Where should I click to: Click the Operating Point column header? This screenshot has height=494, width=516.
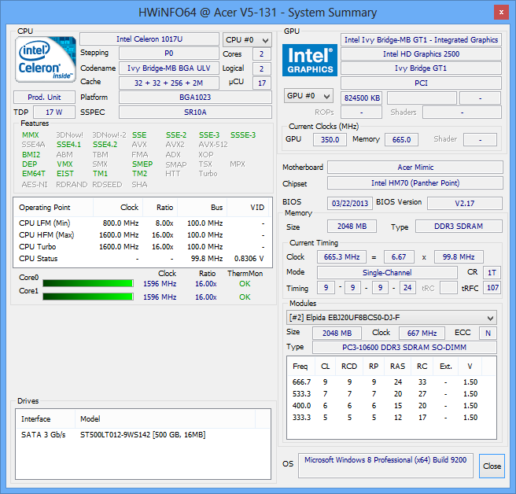pyautogui.click(x=53, y=208)
